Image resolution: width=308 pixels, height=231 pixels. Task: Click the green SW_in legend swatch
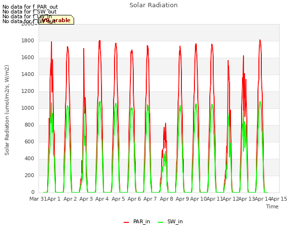160,222
